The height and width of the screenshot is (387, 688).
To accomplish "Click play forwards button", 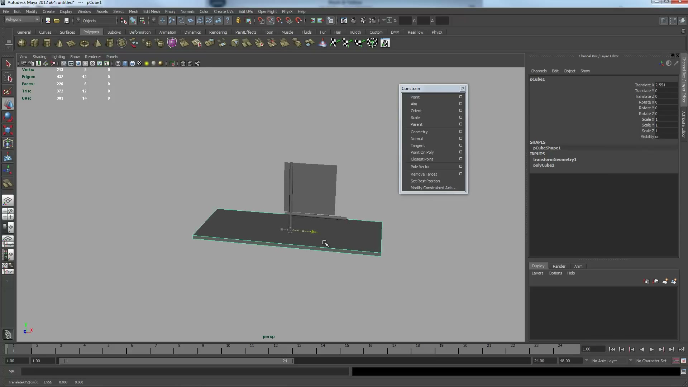I will (651, 349).
